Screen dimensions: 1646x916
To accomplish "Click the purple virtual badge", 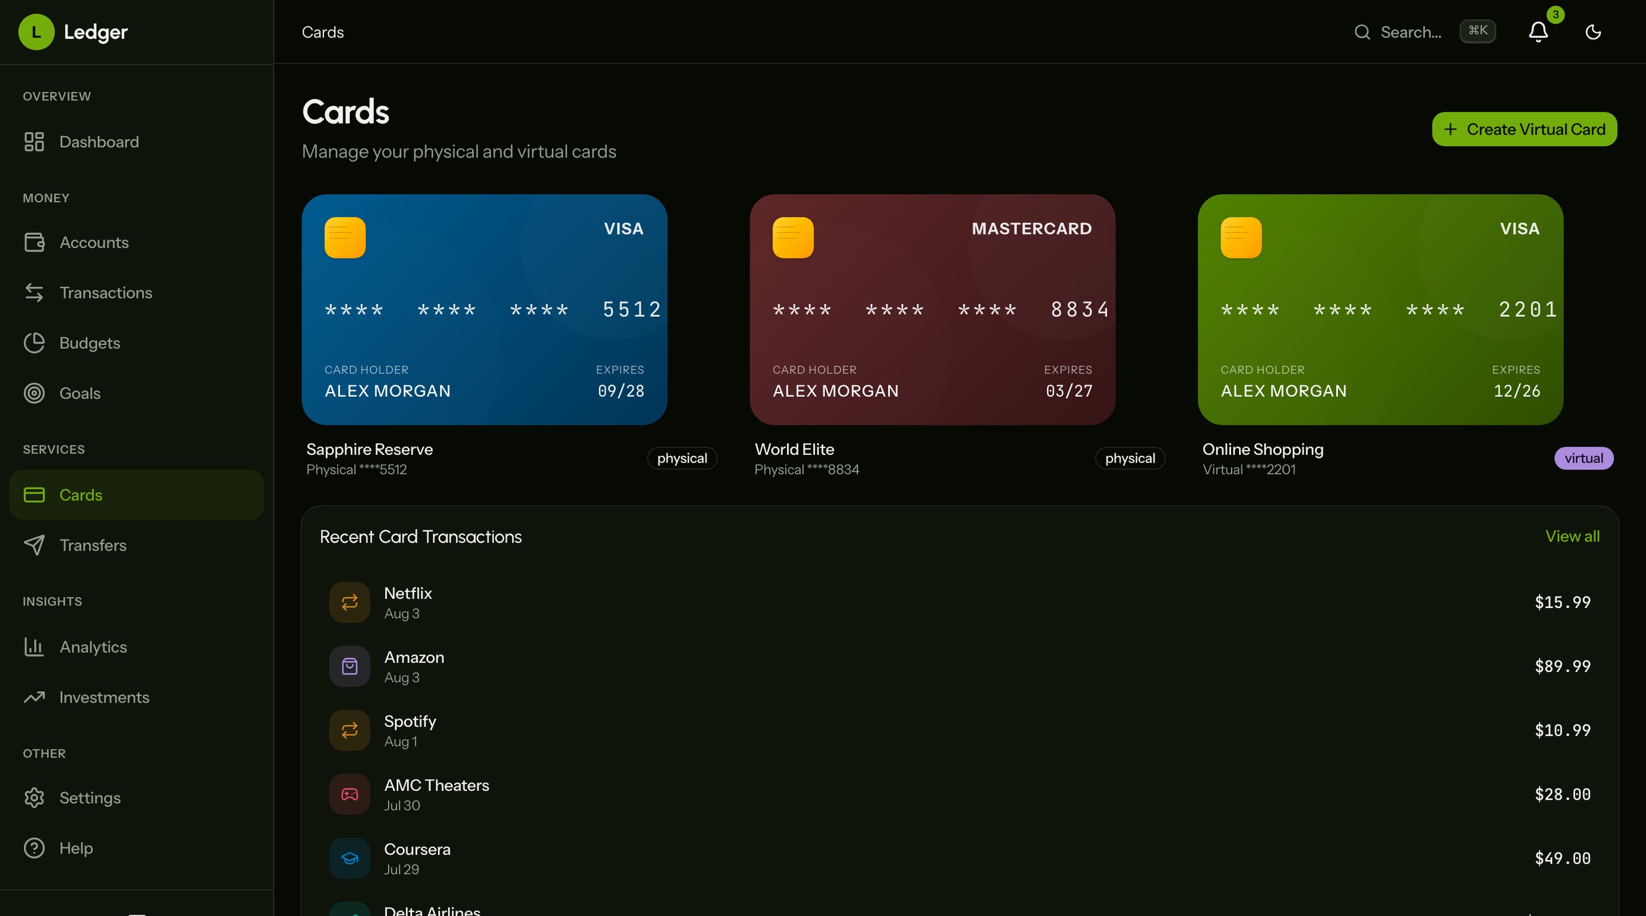I will (1583, 458).
